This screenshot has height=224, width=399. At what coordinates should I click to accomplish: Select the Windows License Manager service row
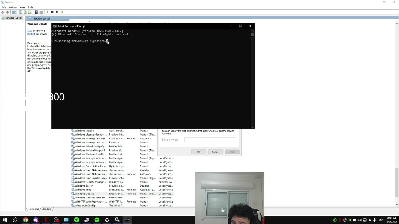(114, 135)
